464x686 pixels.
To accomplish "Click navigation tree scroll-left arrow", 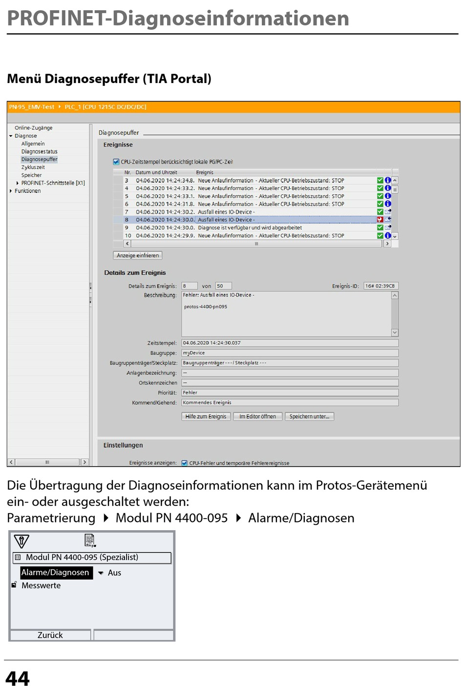I will tap(11, 462).
